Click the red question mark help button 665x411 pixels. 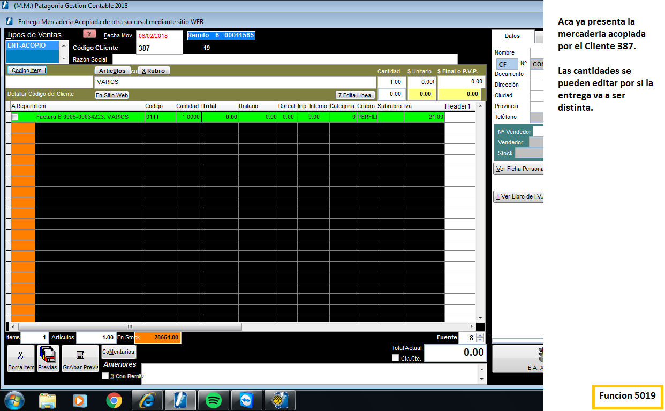click(x=89, y=34)
